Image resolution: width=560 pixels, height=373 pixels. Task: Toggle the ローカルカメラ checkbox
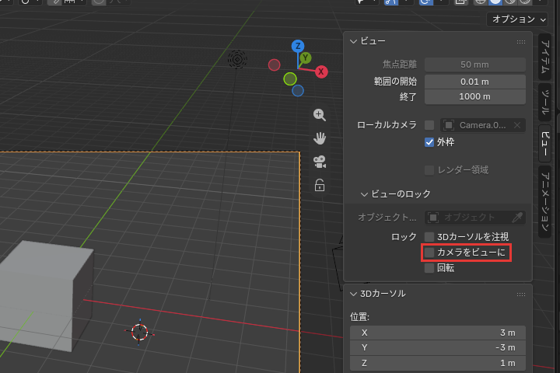[429, 125]
